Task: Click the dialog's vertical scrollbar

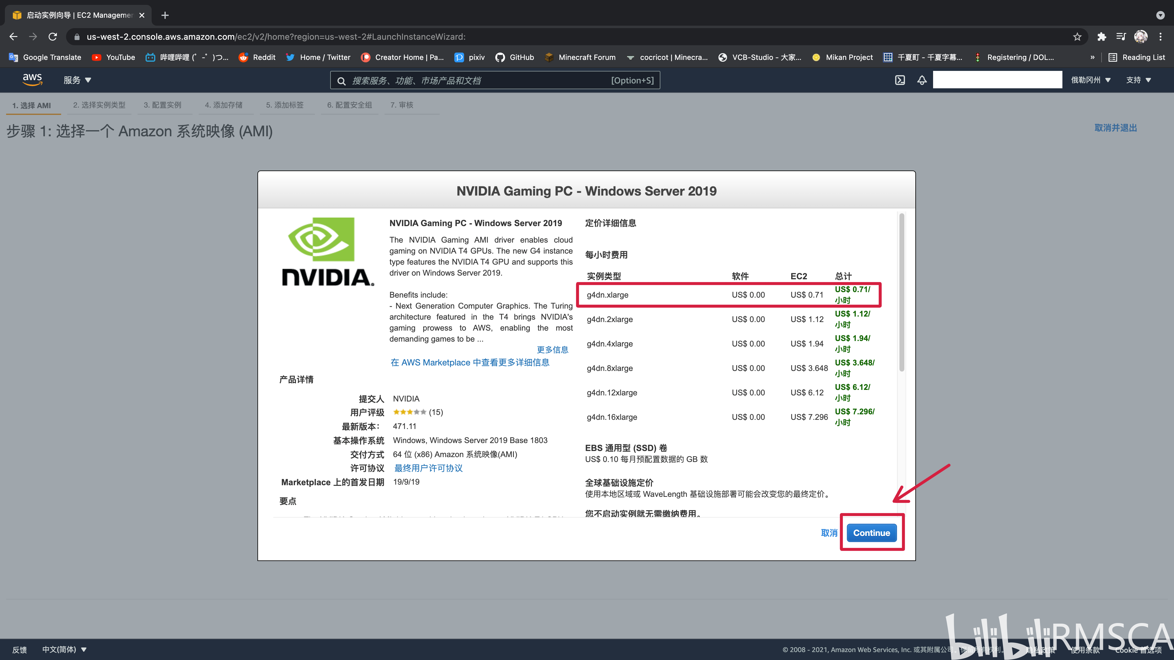Action: [x=902, y=292]
